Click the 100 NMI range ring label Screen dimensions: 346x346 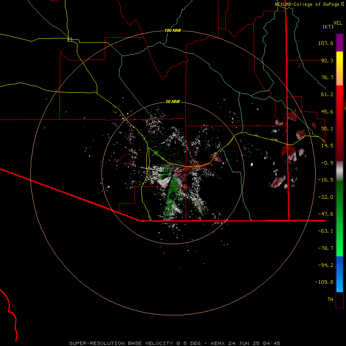[173, 30]
